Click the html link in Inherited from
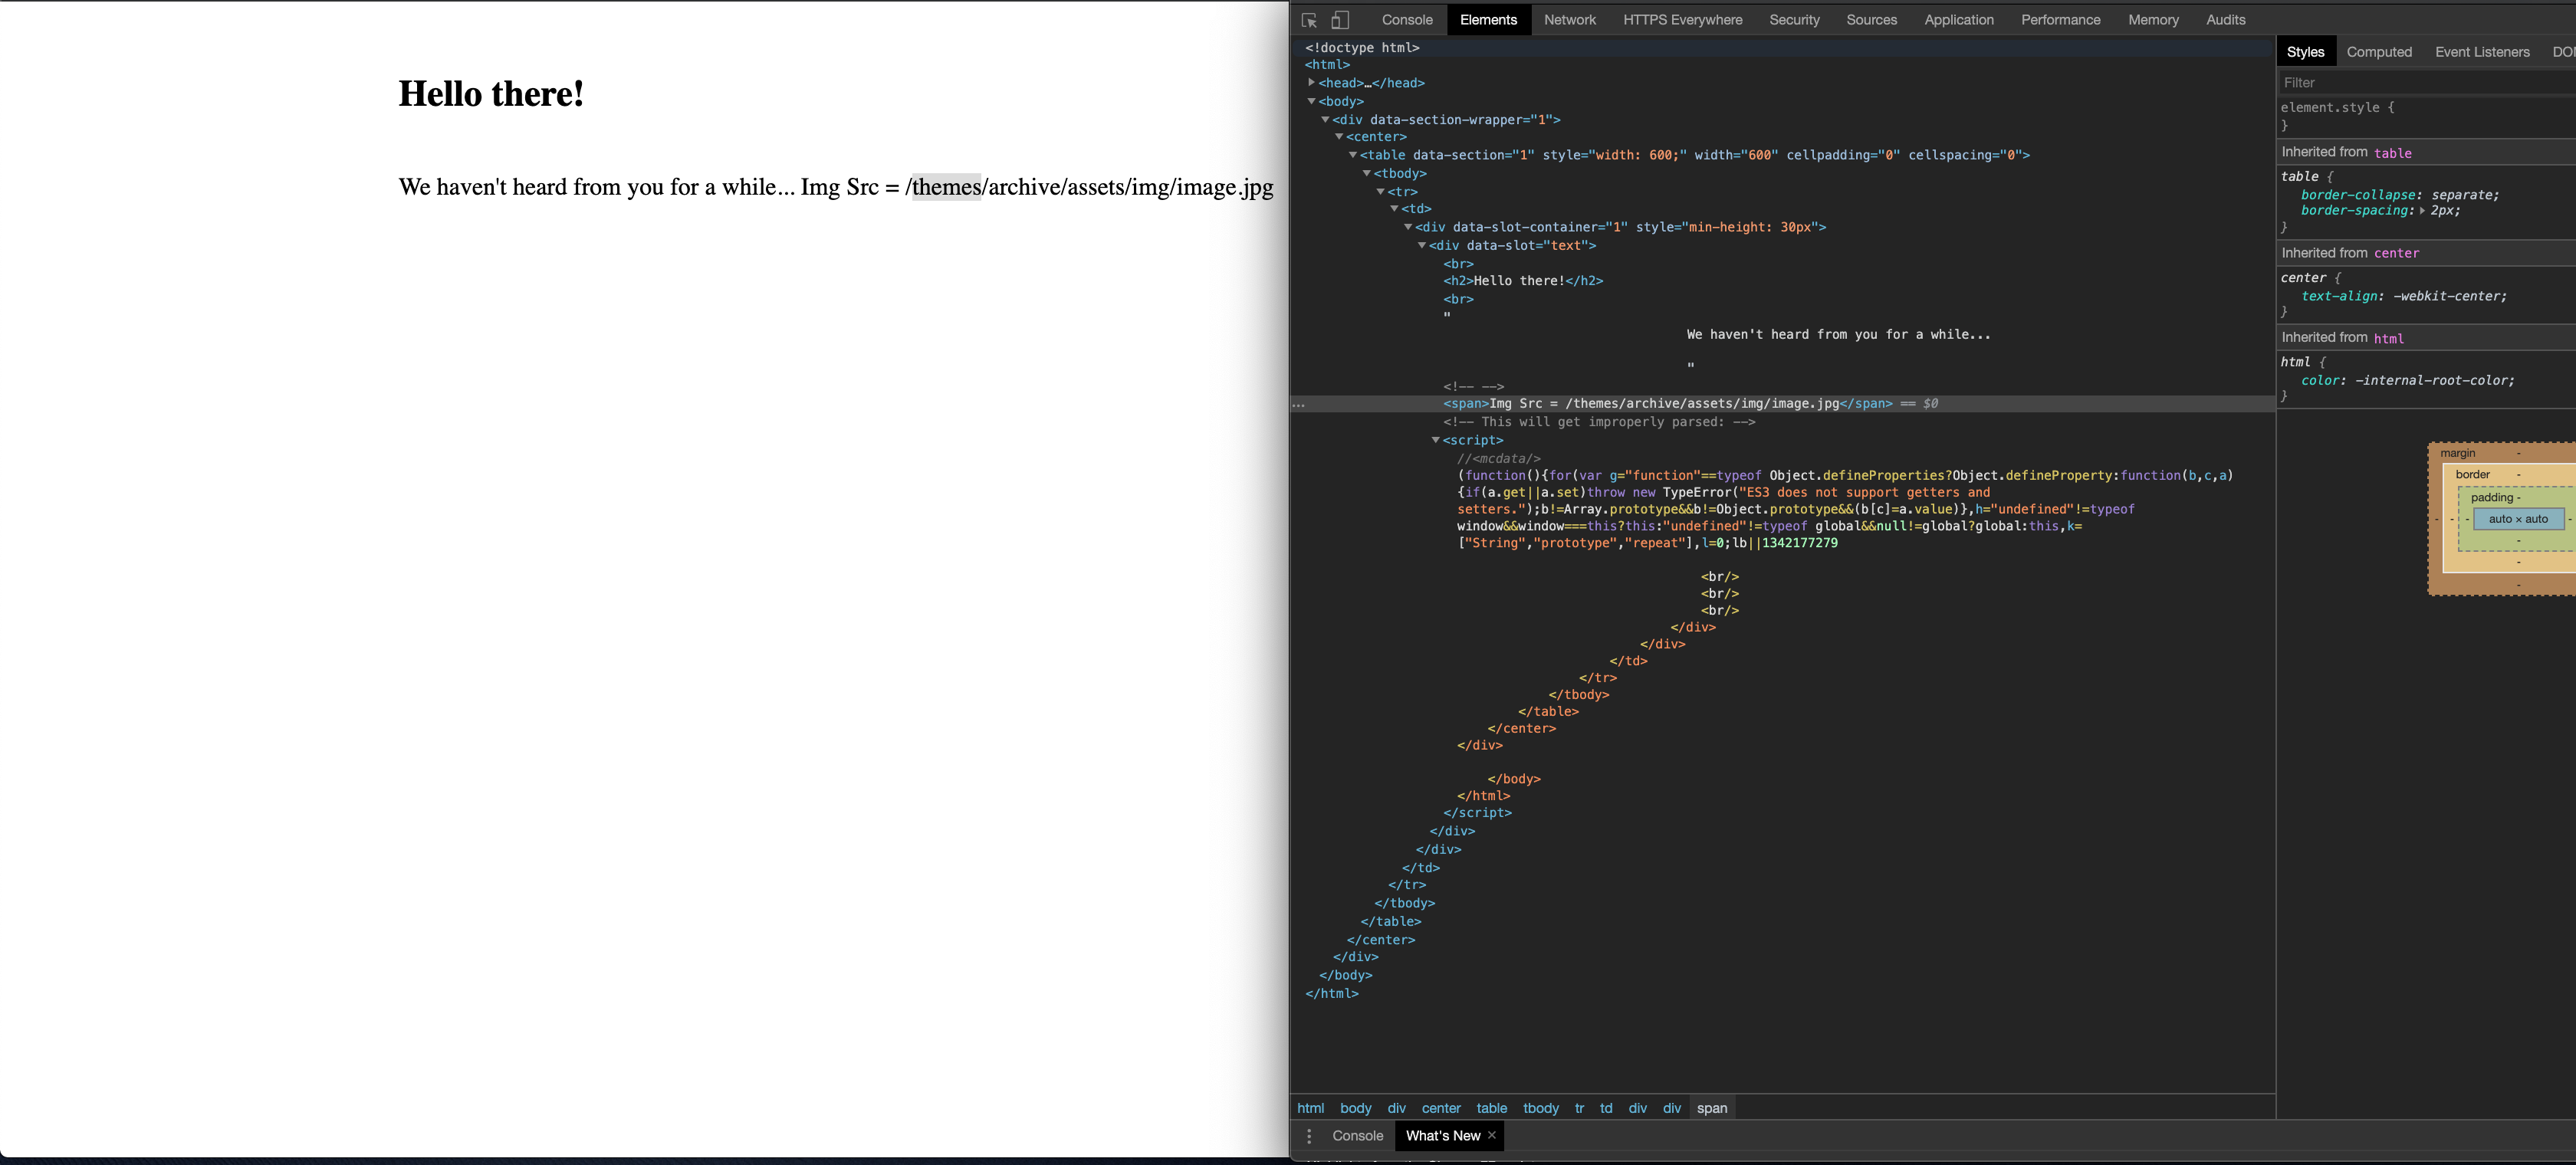 point(2388,338)
